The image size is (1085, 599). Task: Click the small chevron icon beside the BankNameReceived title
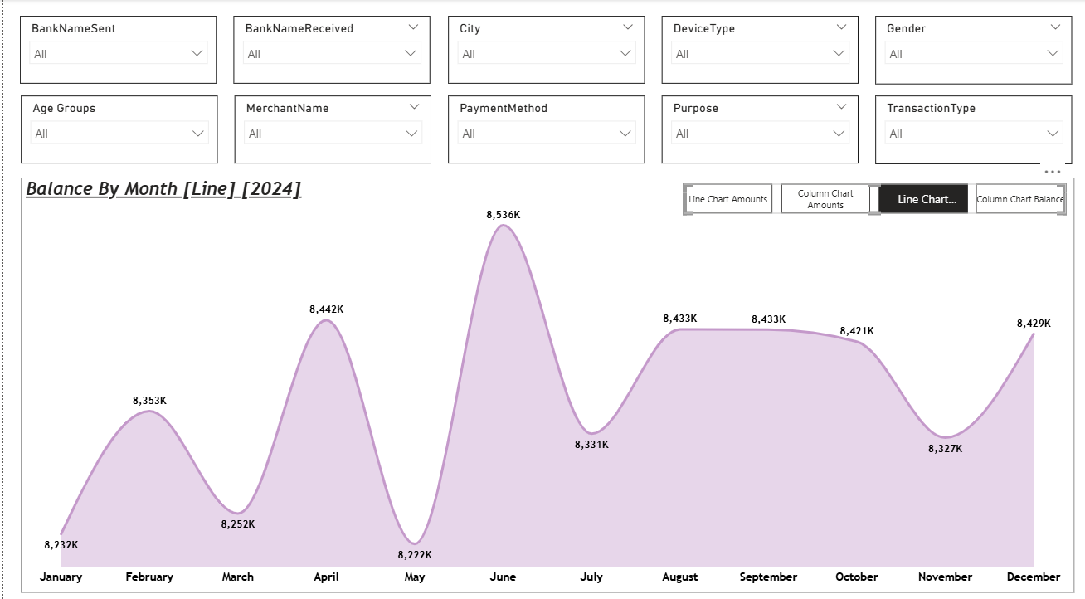click(x=414, y=27)
